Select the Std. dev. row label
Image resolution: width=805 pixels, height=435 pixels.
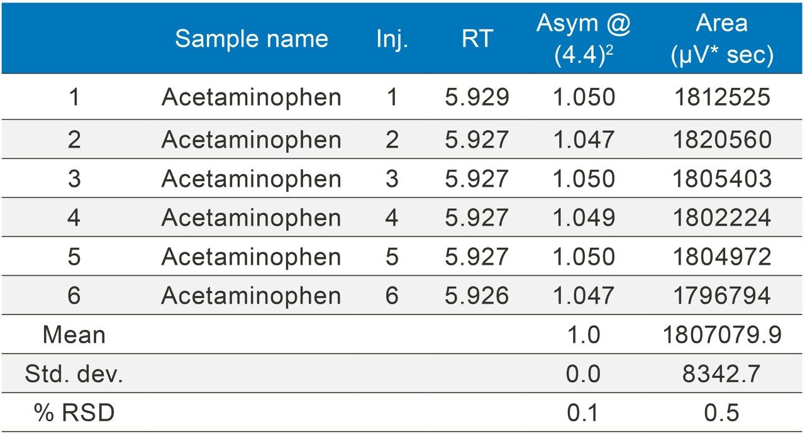pyautogui.click(x=74, y=375)
